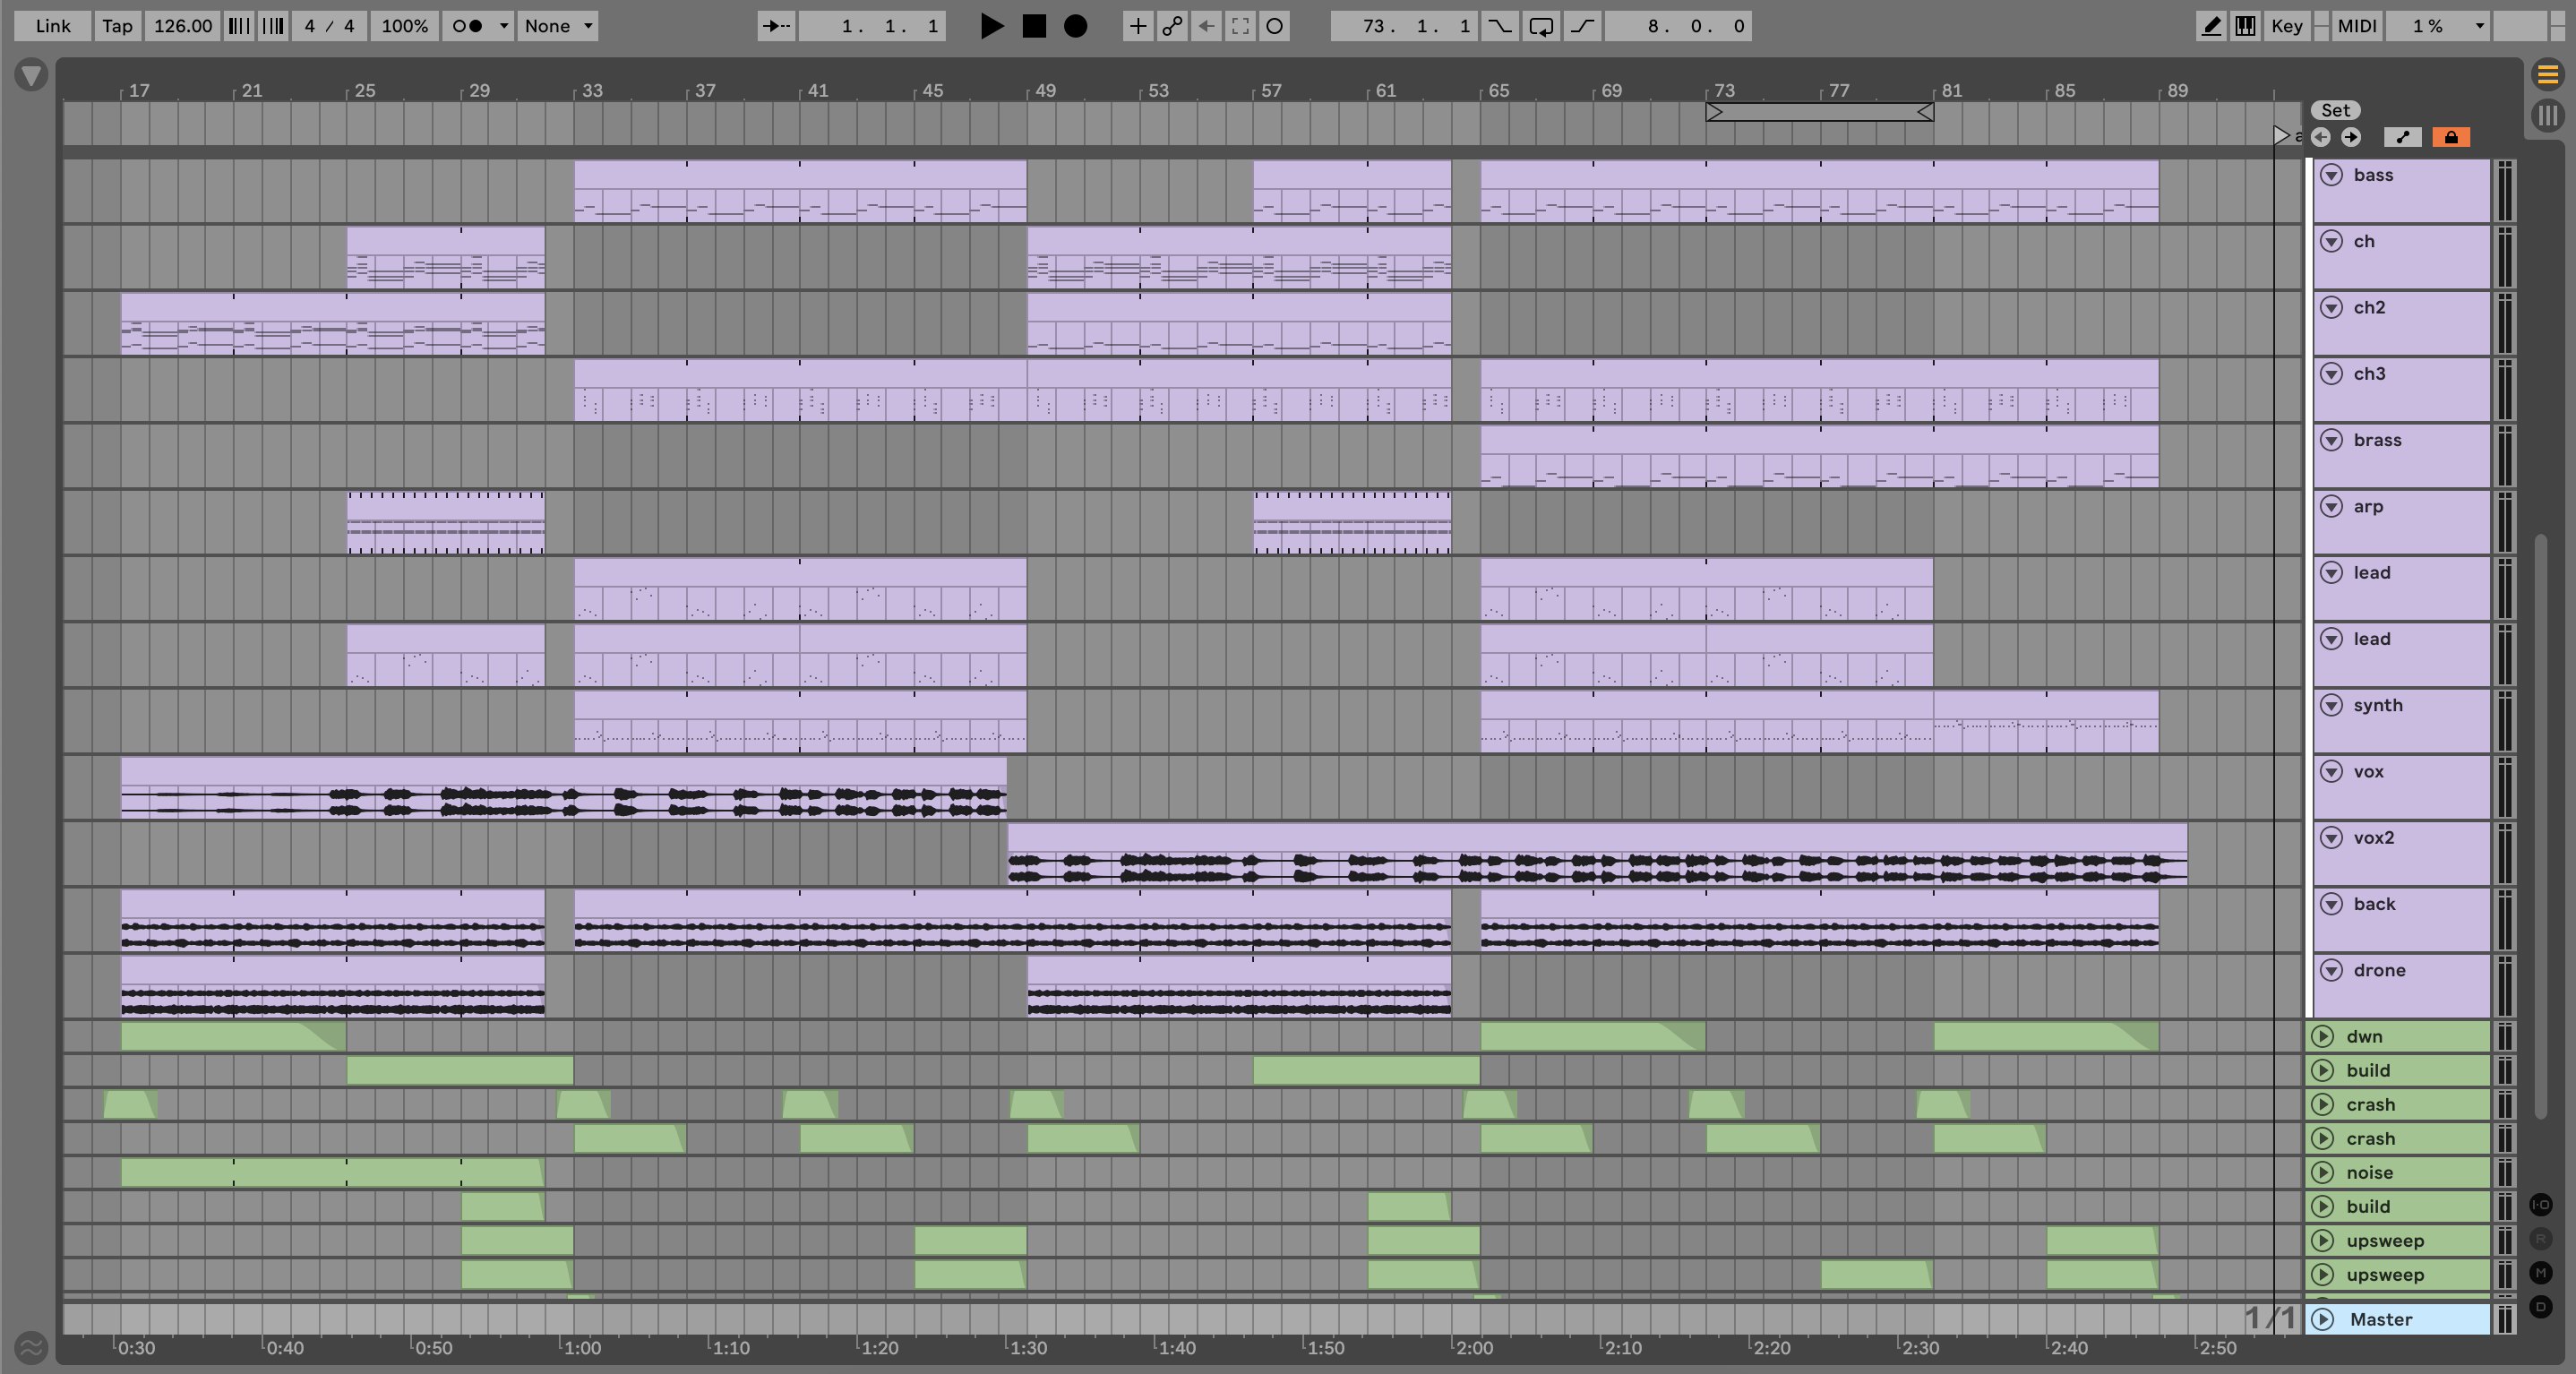Toggle Track Delay D icon
The height and width of the screenshot is (1374, 2576).
[2540, 1307]
